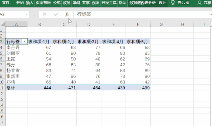This screenshot has width=212, height=126.
Task: Select column B header
Action: [x=39, y=24]
